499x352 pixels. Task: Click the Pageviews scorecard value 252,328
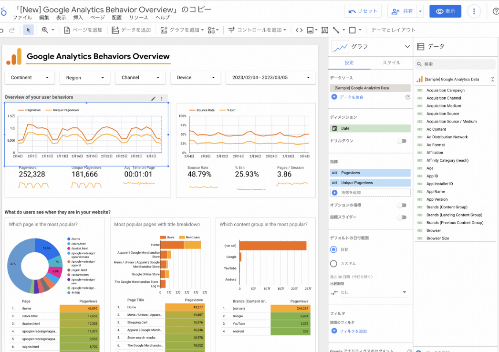tap(32, 174)
